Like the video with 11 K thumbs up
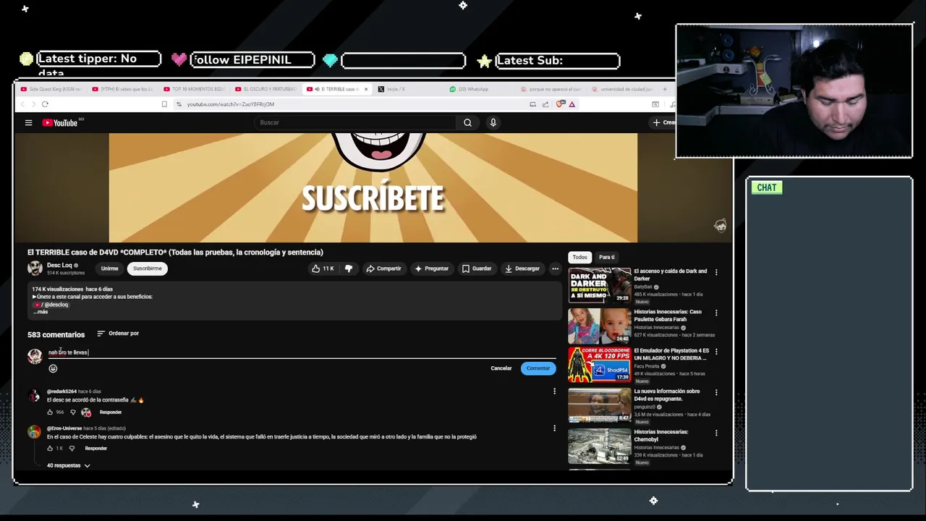The height and width of the screenshot is (521, 926). [x=323, y=268]
